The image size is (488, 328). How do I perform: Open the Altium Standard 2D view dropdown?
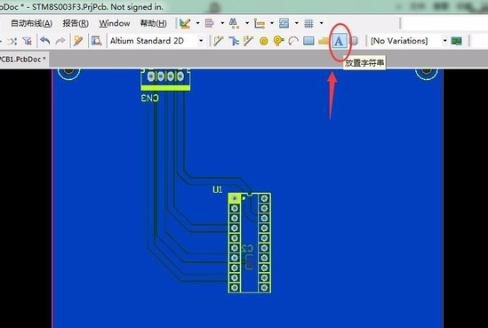[201, 41]
